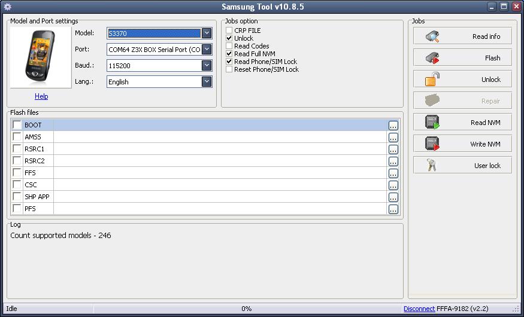Click log text 'Count supported models - 246'
This screenshot has height=317, width=524.
[60, 235]
